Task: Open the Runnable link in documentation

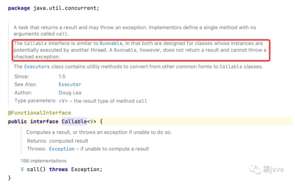Action: coord(111,43)
